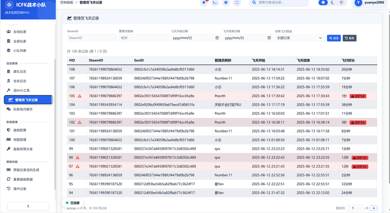Screen dimensions: 390x213
Task: Open the terminal console icon
Action: click(214, 2)
